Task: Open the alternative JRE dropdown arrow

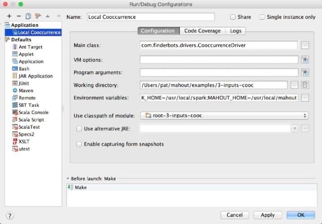Action: coord(295,128)
